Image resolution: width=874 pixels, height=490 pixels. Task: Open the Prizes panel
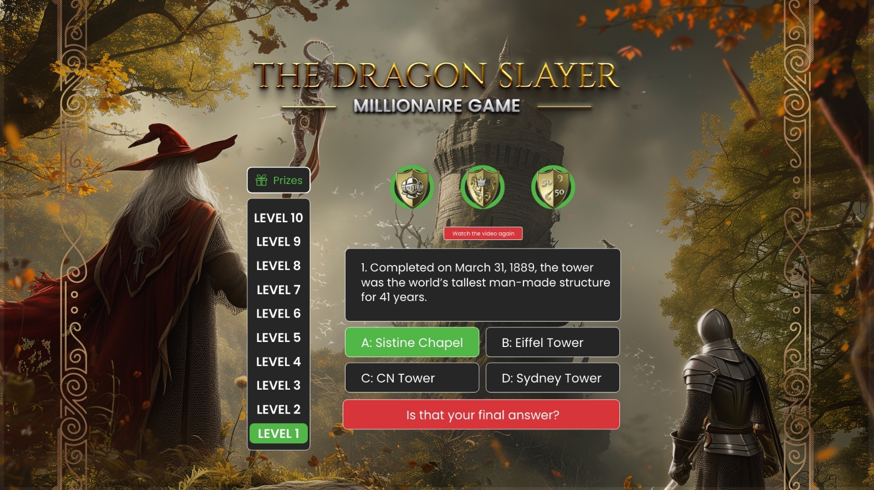coord(278,180)
